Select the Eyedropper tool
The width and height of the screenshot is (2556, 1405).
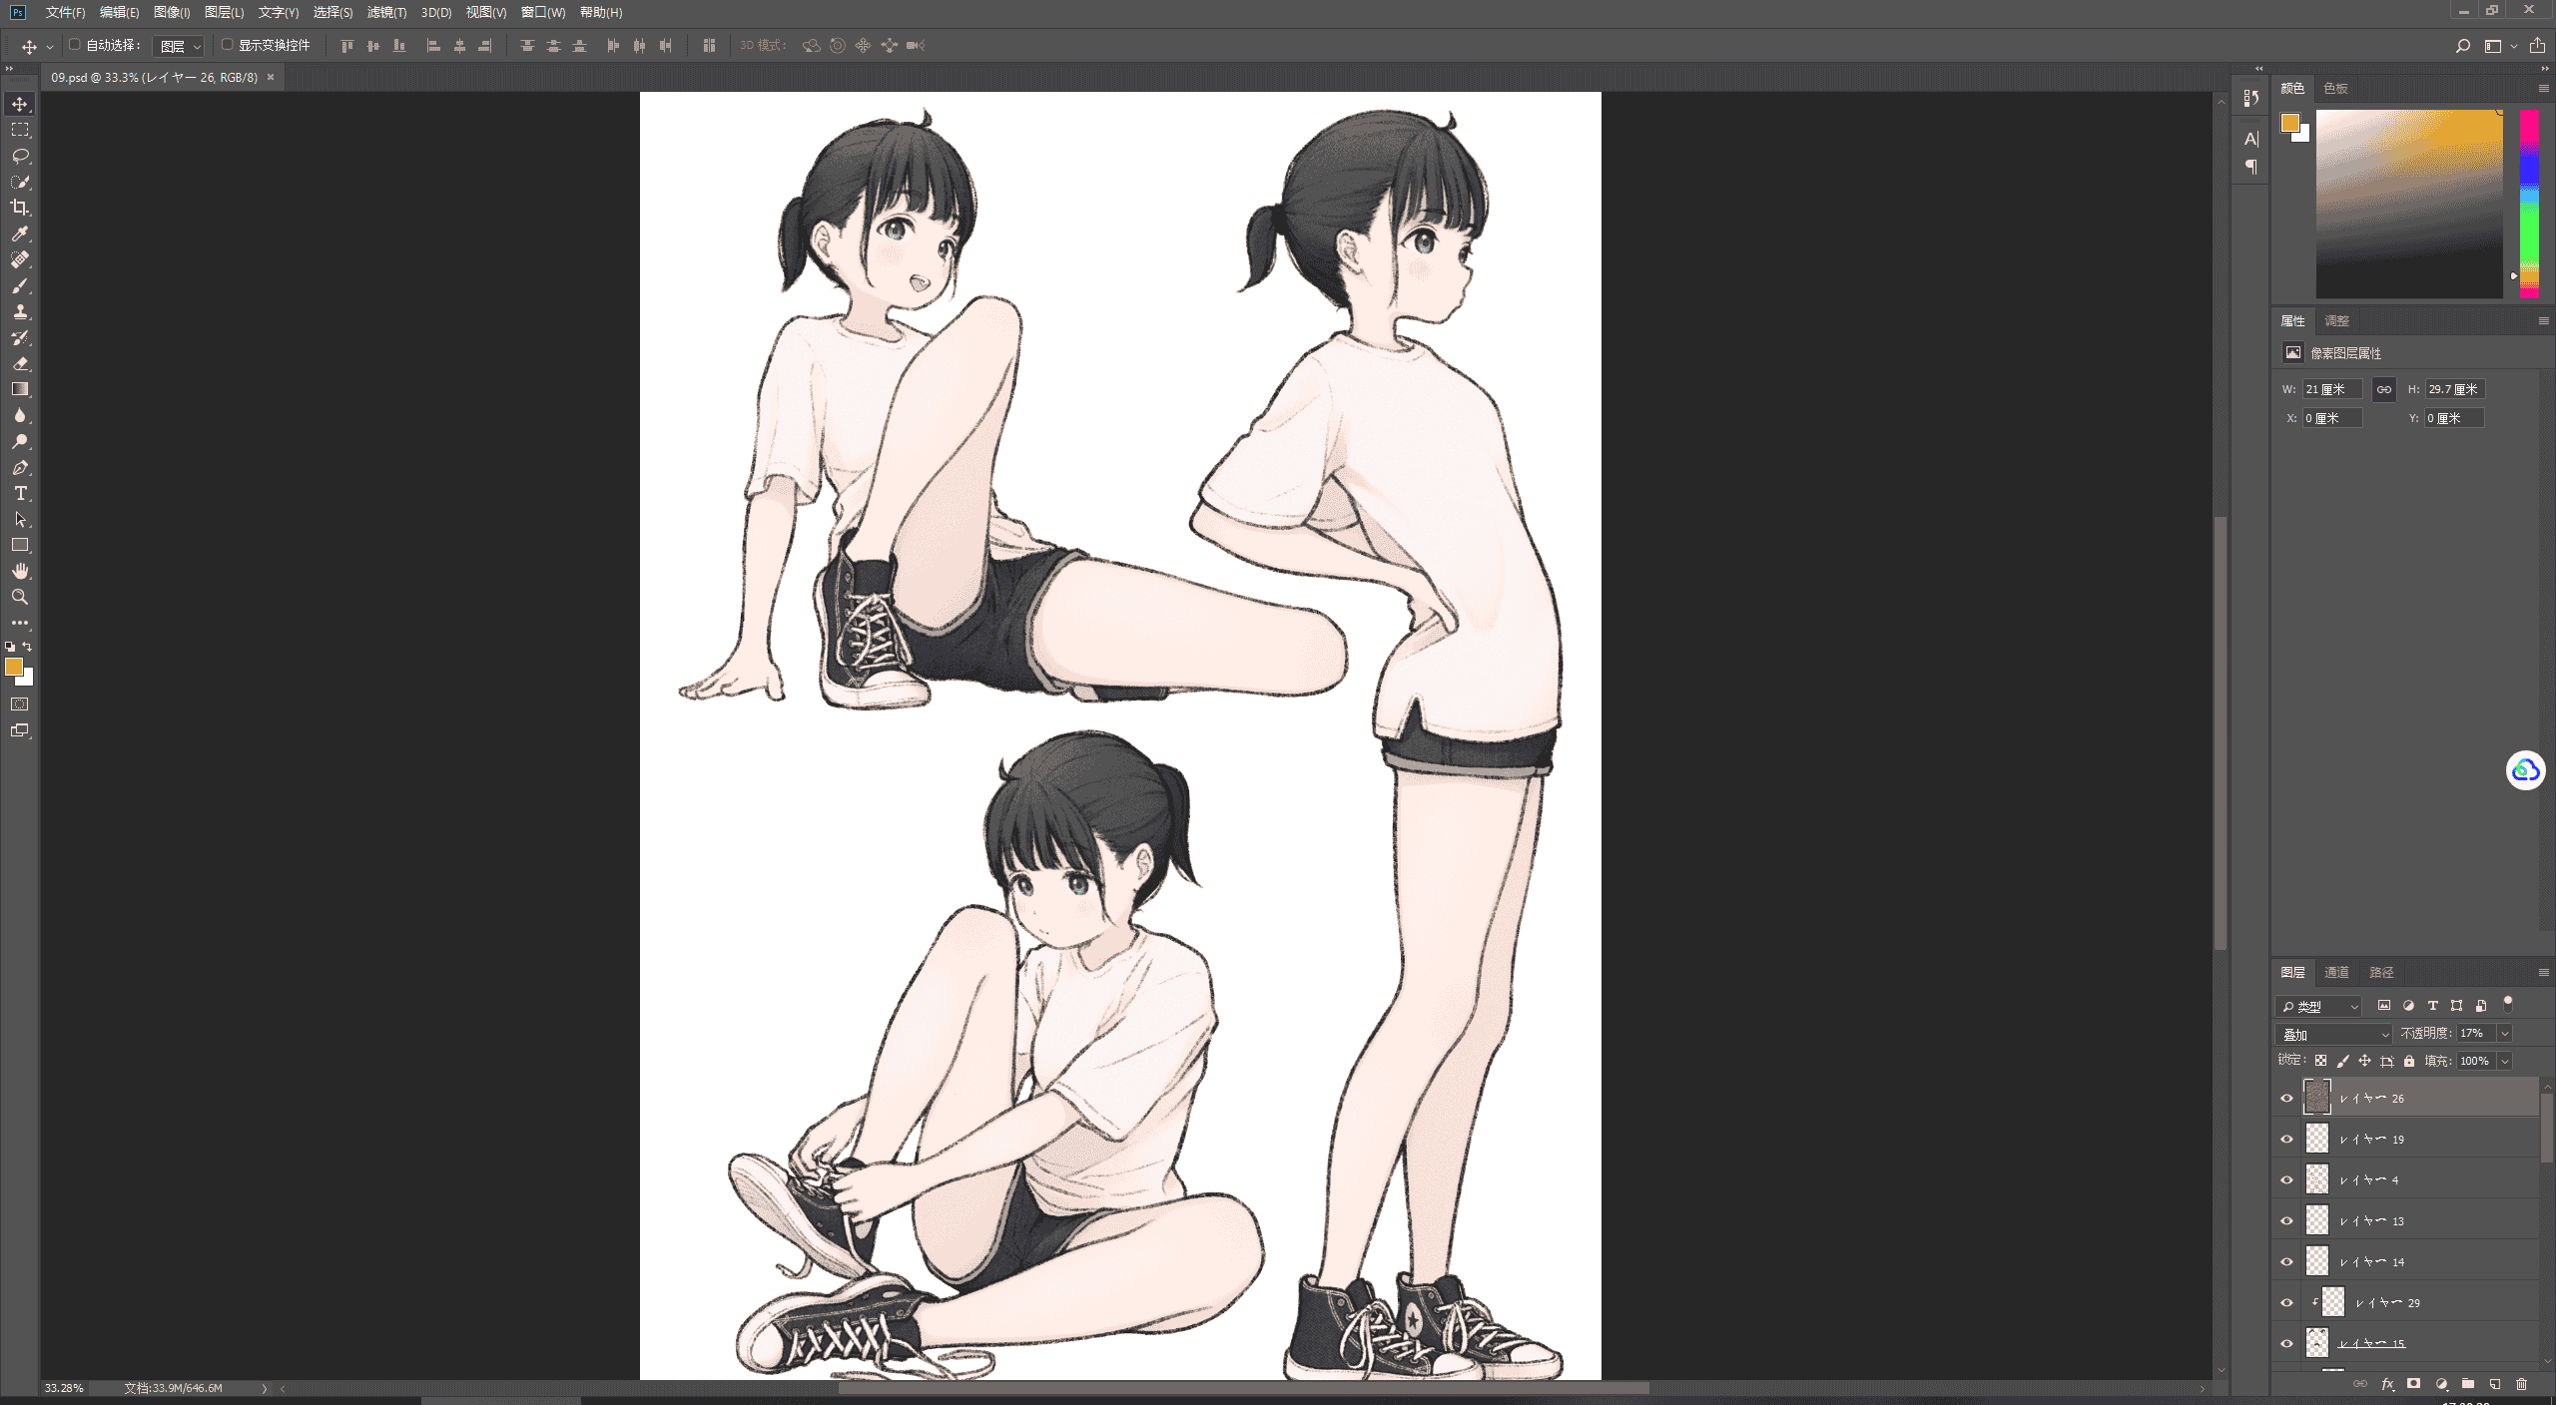20,234
